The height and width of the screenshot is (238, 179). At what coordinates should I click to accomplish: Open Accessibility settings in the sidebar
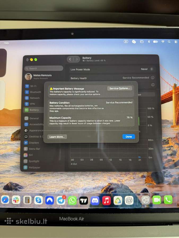click(34, 124)
